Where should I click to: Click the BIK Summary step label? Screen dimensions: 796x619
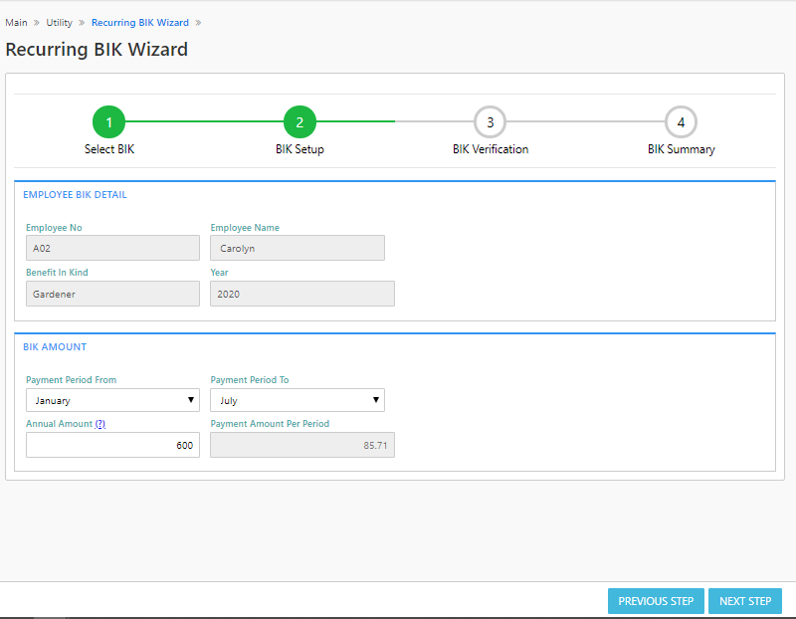coord(682,149)
